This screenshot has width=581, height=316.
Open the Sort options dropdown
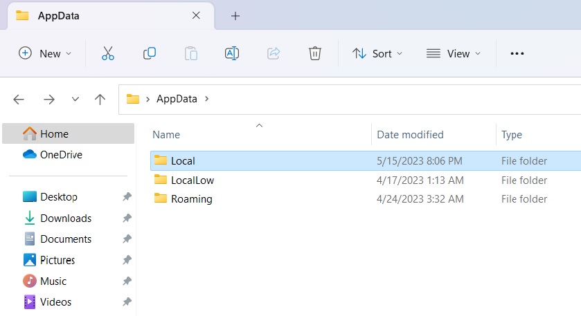tap(377, 53)
